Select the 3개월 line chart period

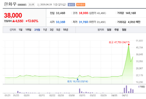pos(37,30)
